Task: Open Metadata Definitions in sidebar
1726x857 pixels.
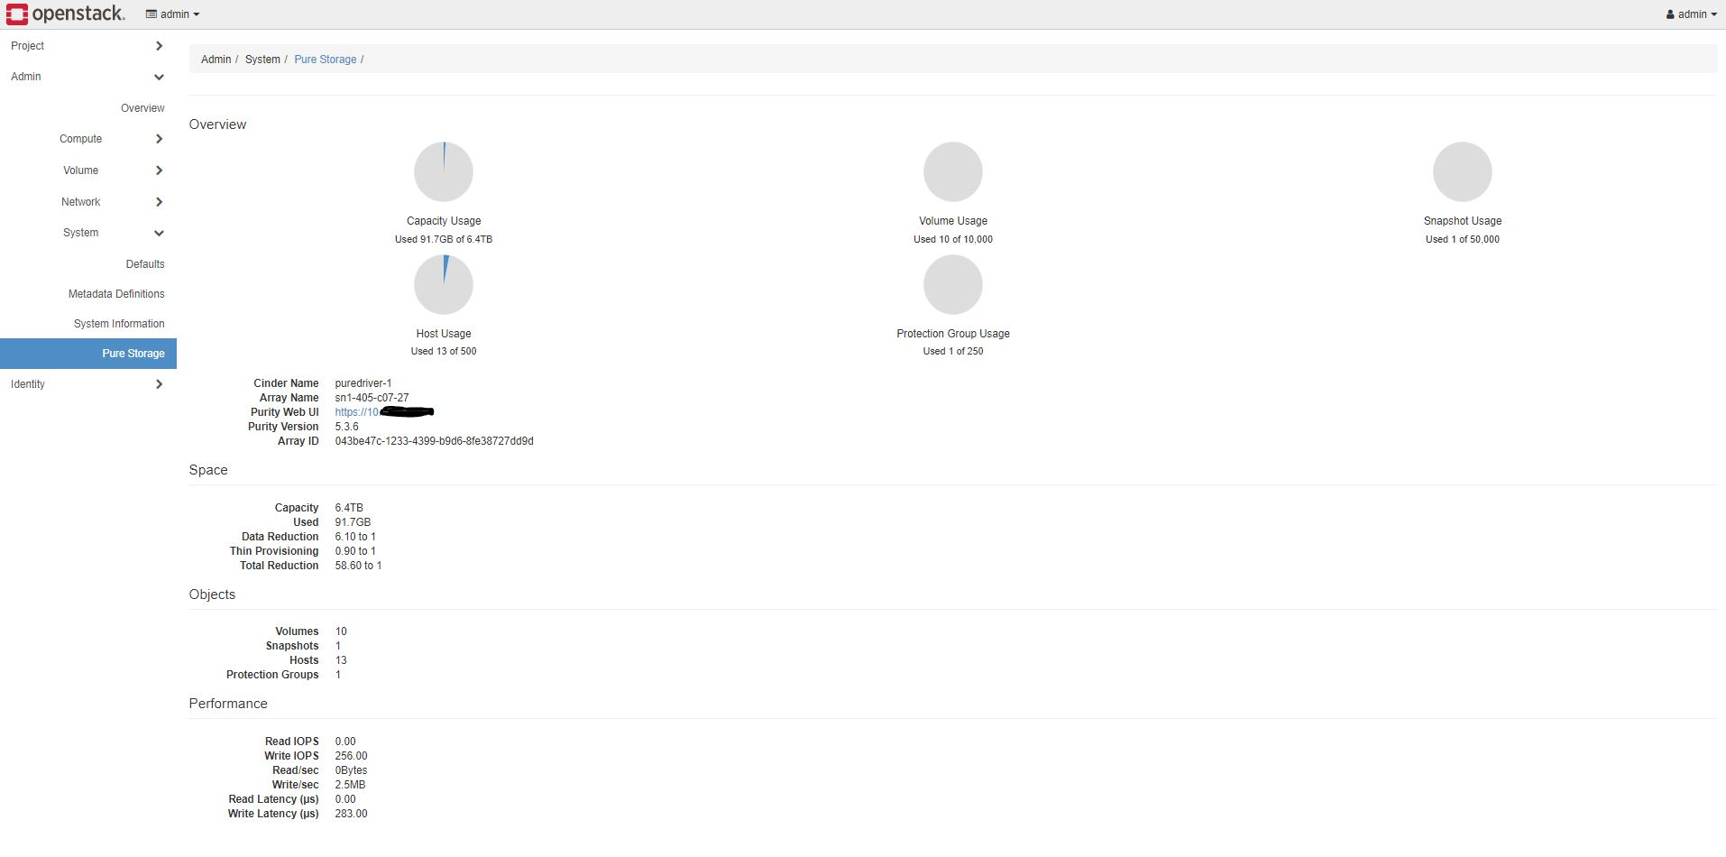Action: pyautogui.click(x=116, y=294)
